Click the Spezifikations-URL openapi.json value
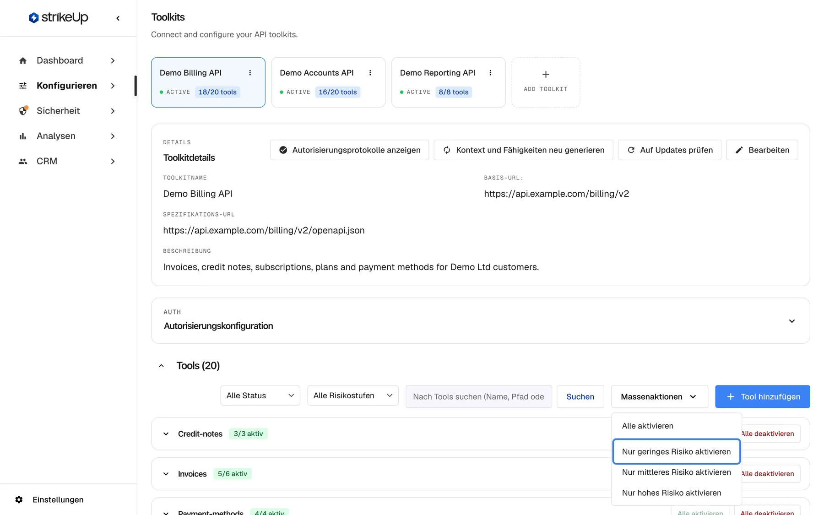Viewport: 824px width, 515px height. tap(264, 230)
